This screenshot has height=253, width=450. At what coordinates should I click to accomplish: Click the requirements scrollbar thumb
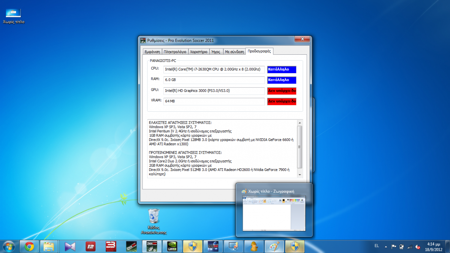click(x=299, y=147)
